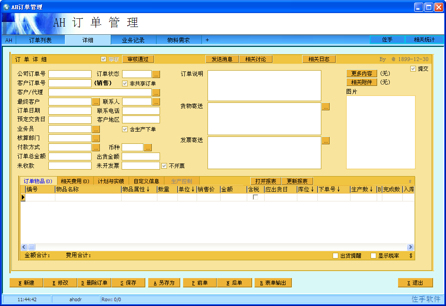Switch to the 订单列表 tab

[x=41, y=40]
